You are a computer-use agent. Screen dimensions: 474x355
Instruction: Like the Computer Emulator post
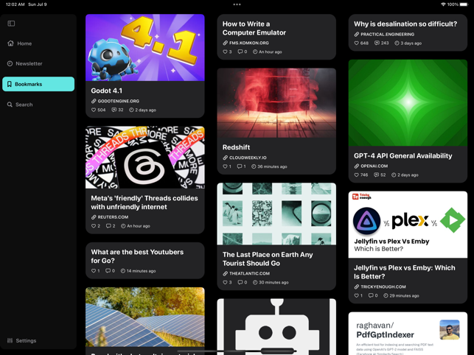227,52
